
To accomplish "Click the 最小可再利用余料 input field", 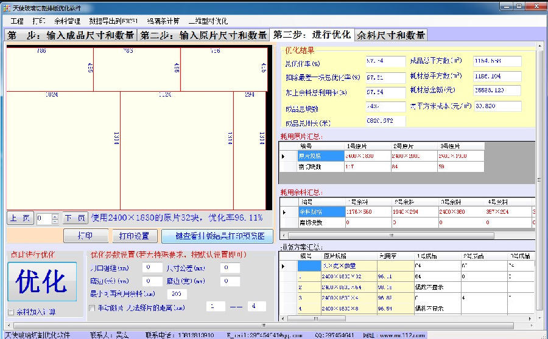I will coord(177,294).
